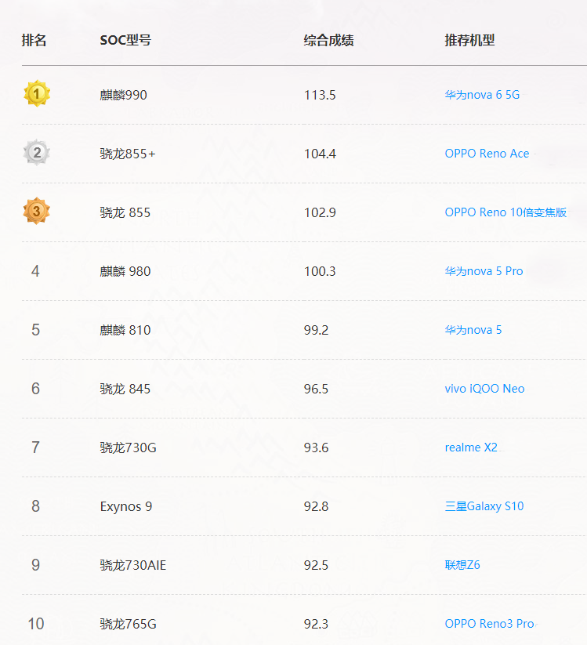587x645 pixels.
Task: Select the 麒麟990 SOC name
Action: [123, 95]
